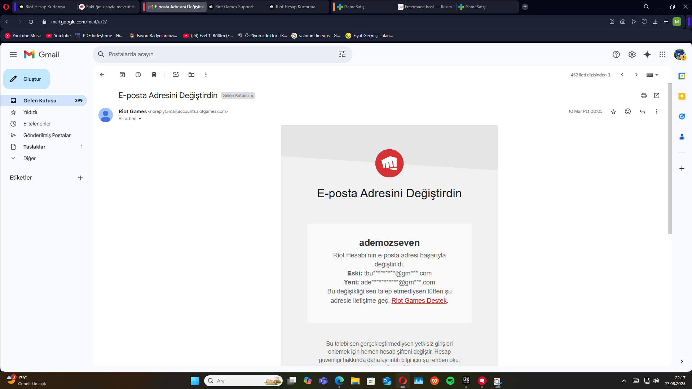Hide the Google side panel arrow

[682, 362]
